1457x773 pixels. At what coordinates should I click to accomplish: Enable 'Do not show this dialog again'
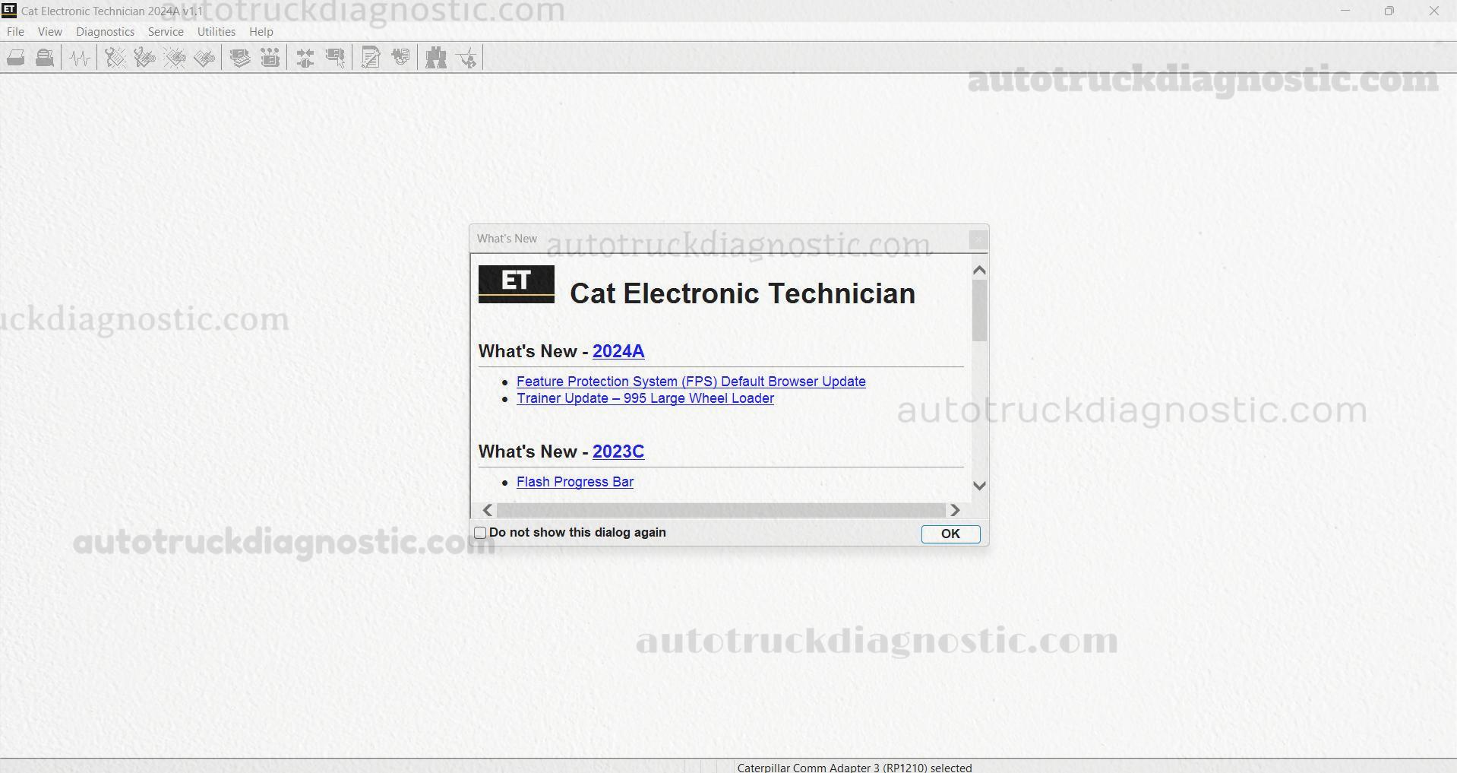point(480,533)
